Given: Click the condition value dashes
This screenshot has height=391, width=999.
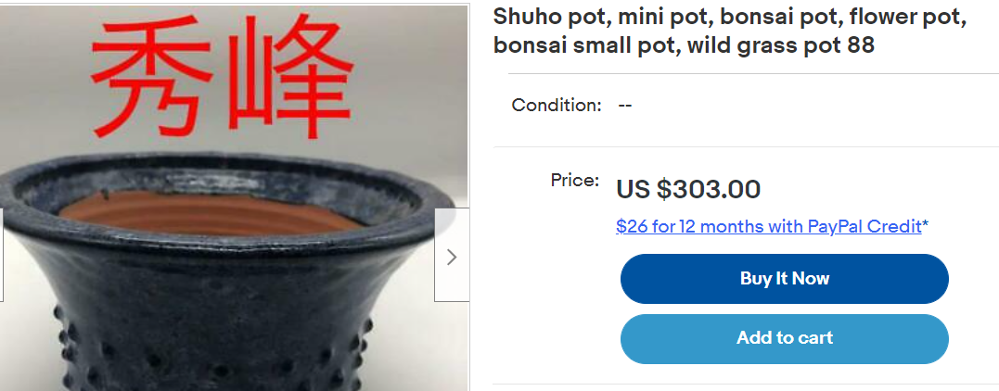Looking at the screenshot, I should coord(625,105).
